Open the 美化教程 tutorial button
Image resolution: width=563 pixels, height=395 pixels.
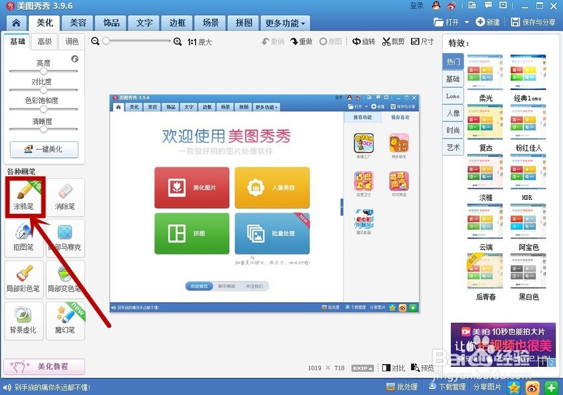[44, 366]
